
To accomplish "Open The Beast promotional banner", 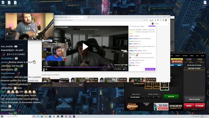I will 132,107.
